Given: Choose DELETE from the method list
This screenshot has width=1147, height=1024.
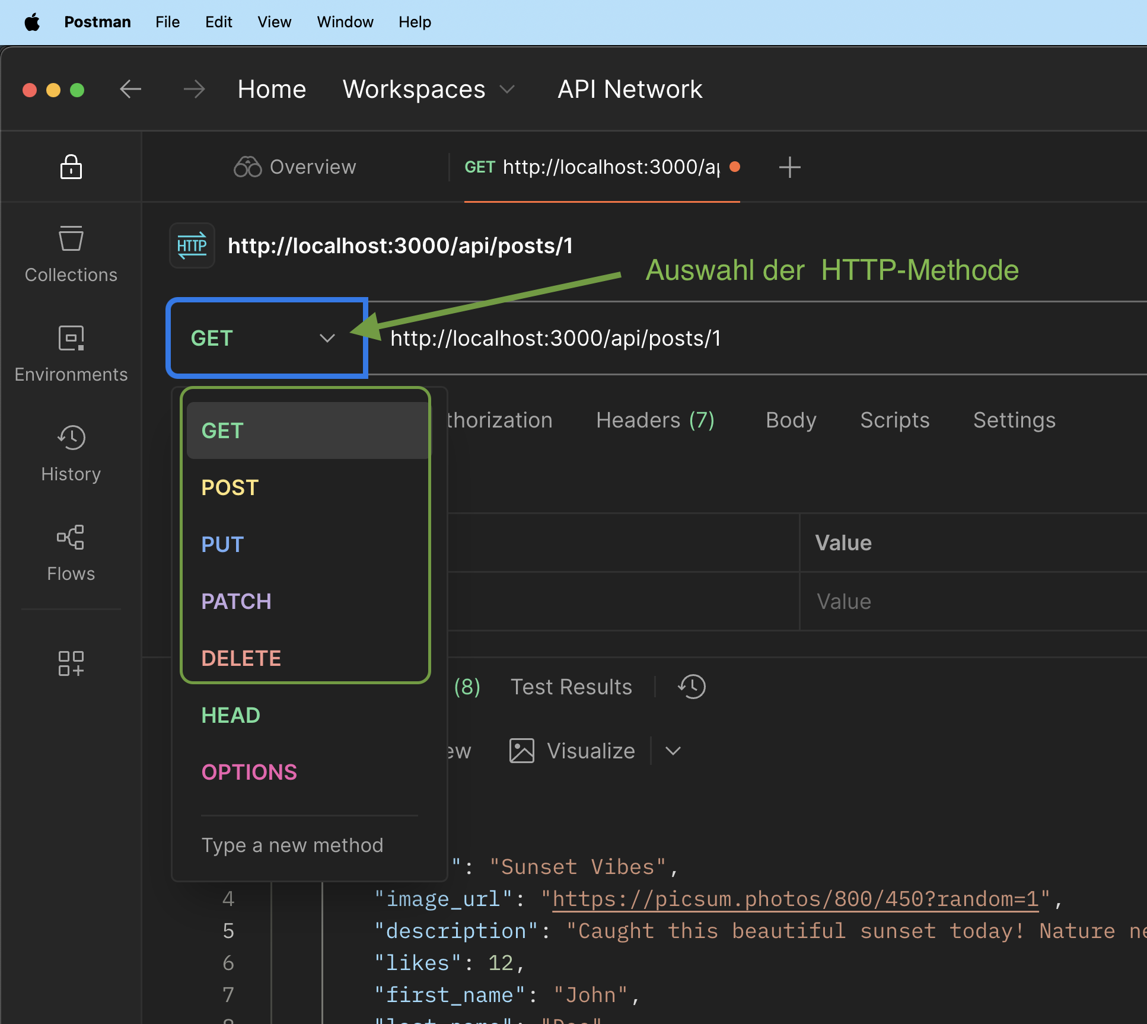Looking at the screenshot, I should [308, 658].
